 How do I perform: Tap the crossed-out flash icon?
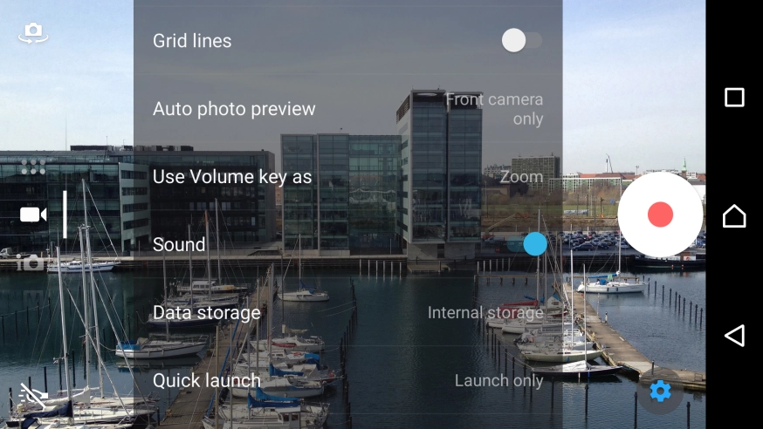coord(33,394)
